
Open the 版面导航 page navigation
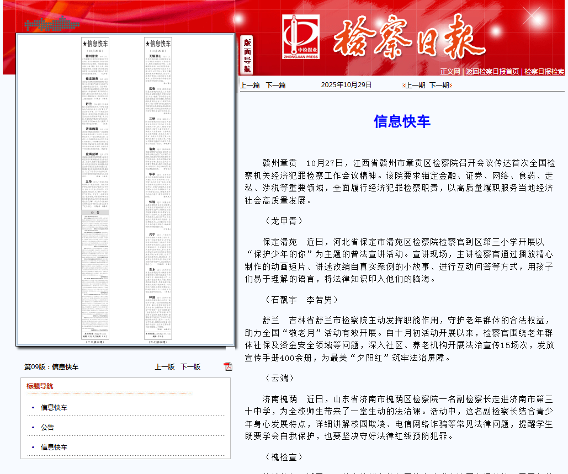click(x=247, y=55)
